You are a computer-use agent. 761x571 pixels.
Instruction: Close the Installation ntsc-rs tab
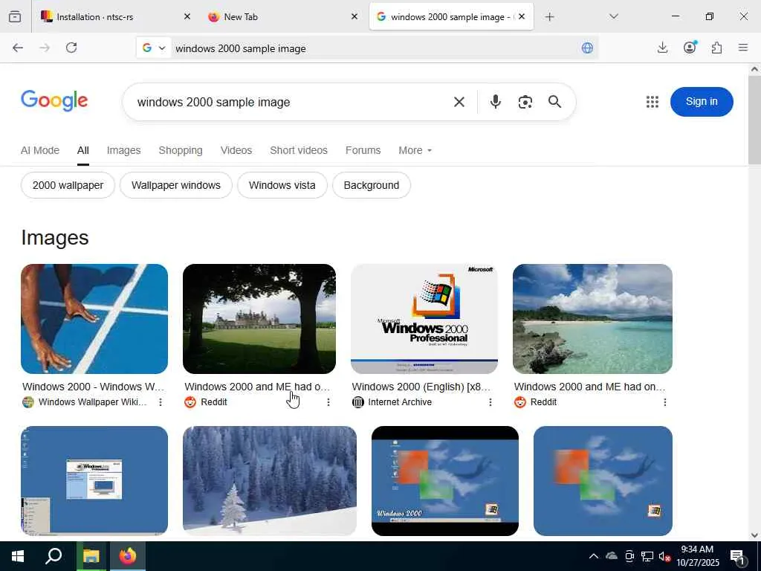click(187, 16)
